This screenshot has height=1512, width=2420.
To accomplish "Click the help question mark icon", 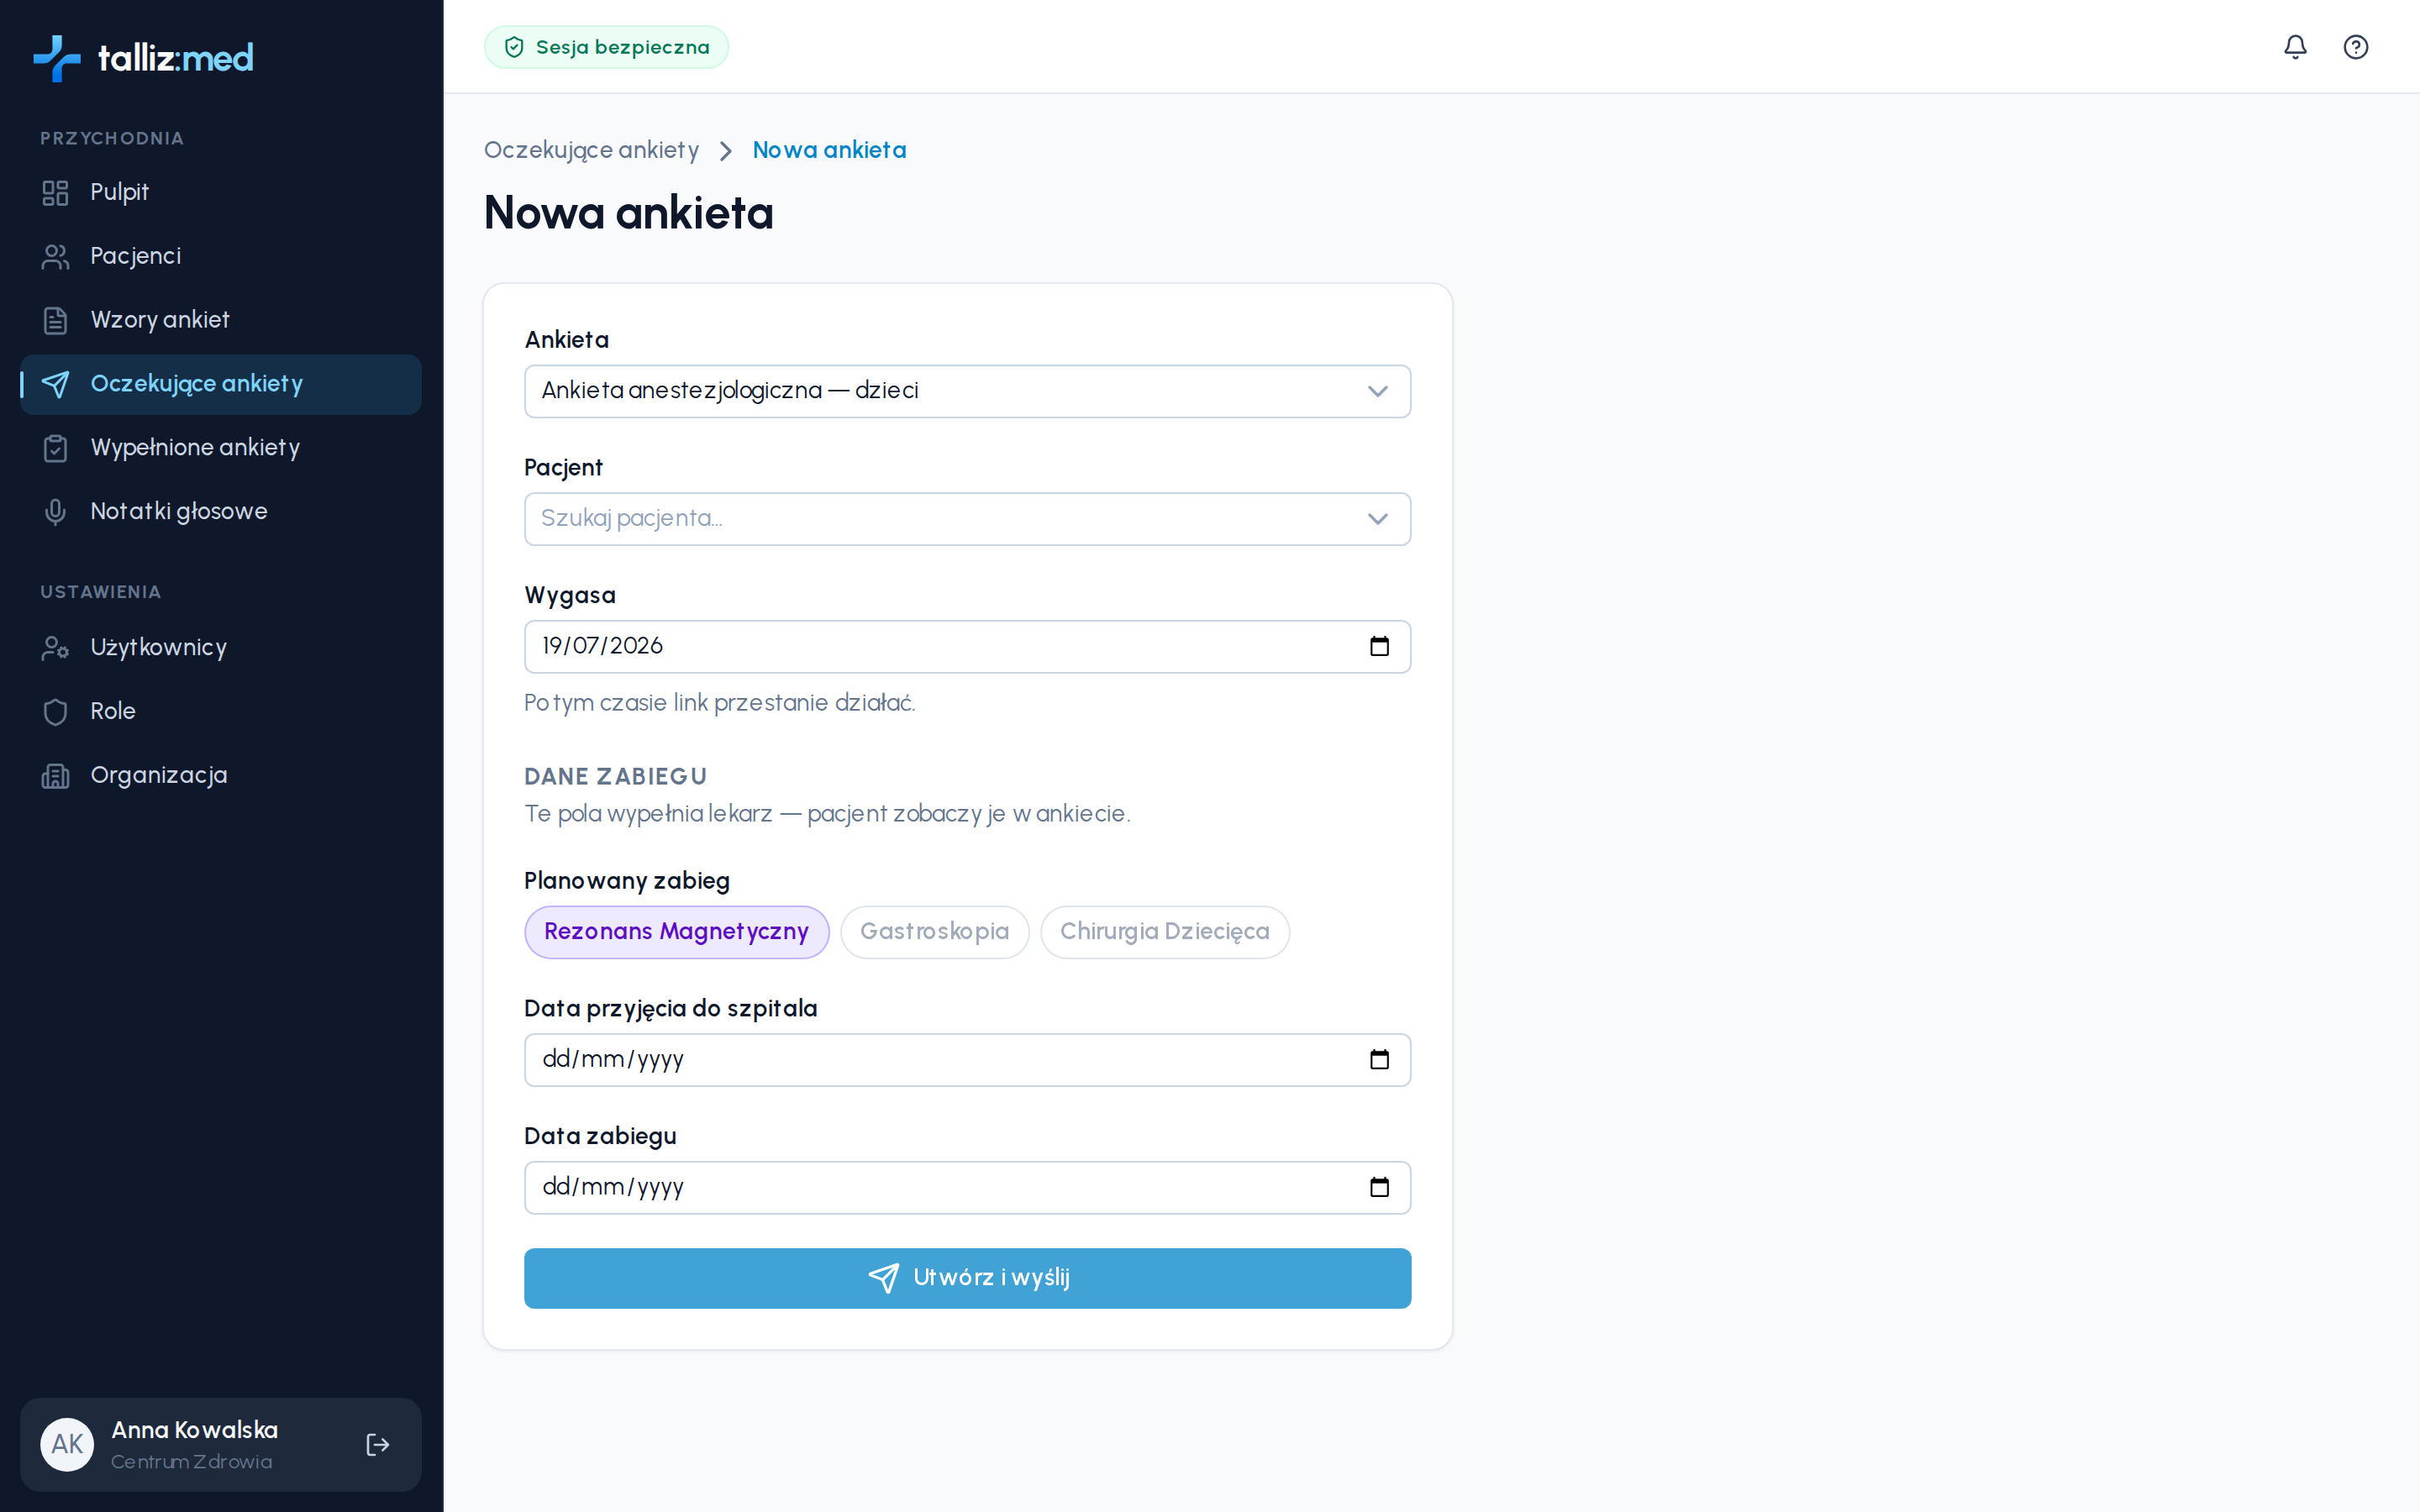I will [2355, 47].
